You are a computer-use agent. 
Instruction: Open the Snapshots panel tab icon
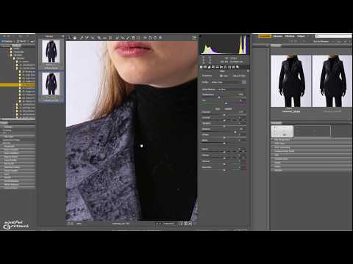tap(238, 67)
